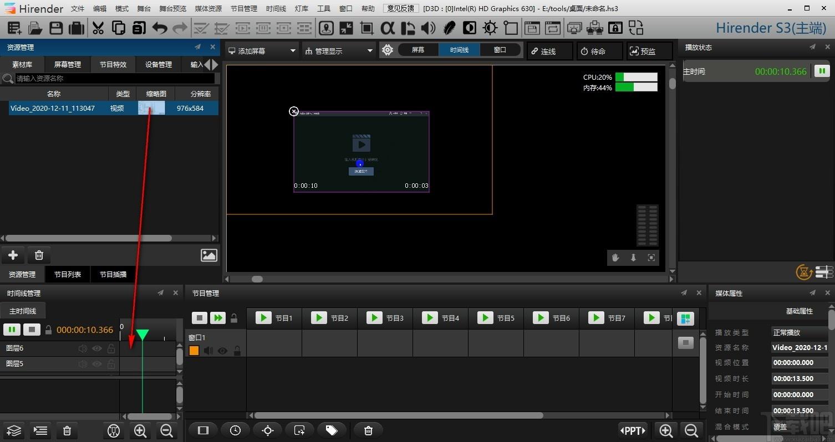Toggle the lock on 图层5

111,364
